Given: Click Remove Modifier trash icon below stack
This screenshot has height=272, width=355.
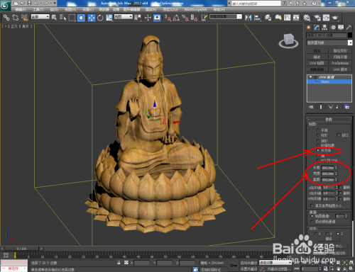Looking at the screenshot, I should pos(337,107).
